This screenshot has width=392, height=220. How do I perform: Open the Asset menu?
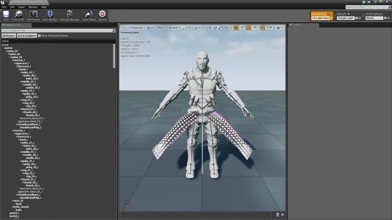(21, 7)
